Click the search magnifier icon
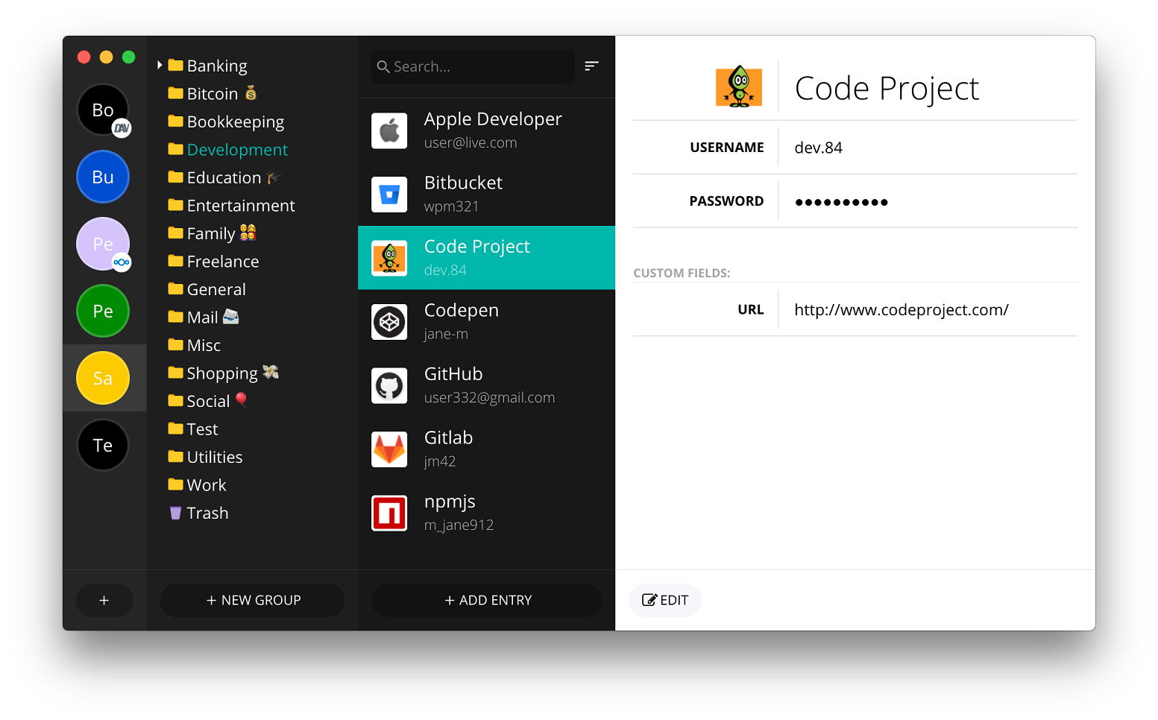This screenshot has height=720, width=1158. 383,66
